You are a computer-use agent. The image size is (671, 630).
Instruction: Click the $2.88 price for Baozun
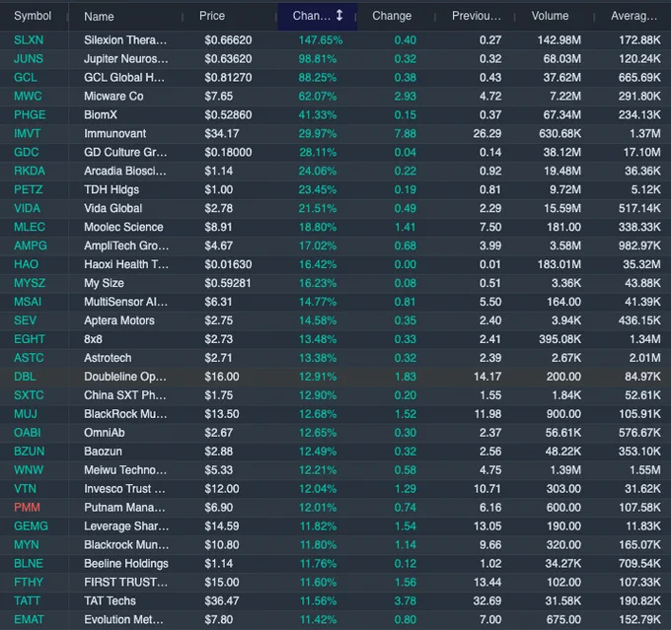pyautogui.click(x=219, y=452)
